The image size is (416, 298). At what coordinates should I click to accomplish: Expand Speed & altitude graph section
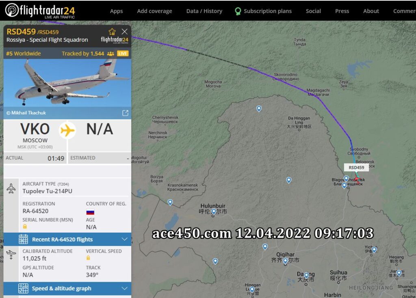(67, 288)
